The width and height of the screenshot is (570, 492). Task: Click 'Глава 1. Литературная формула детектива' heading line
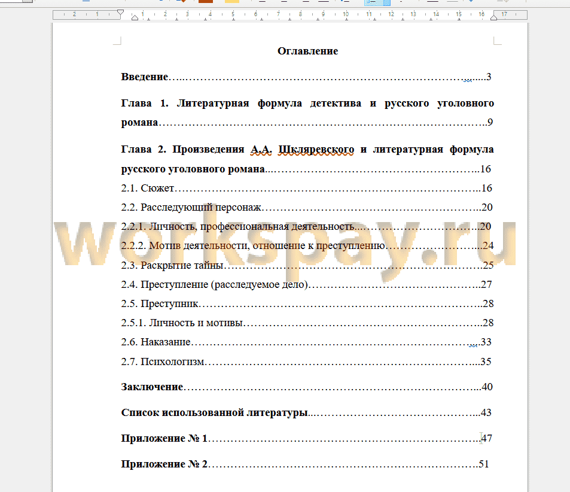tap(307, 104)
